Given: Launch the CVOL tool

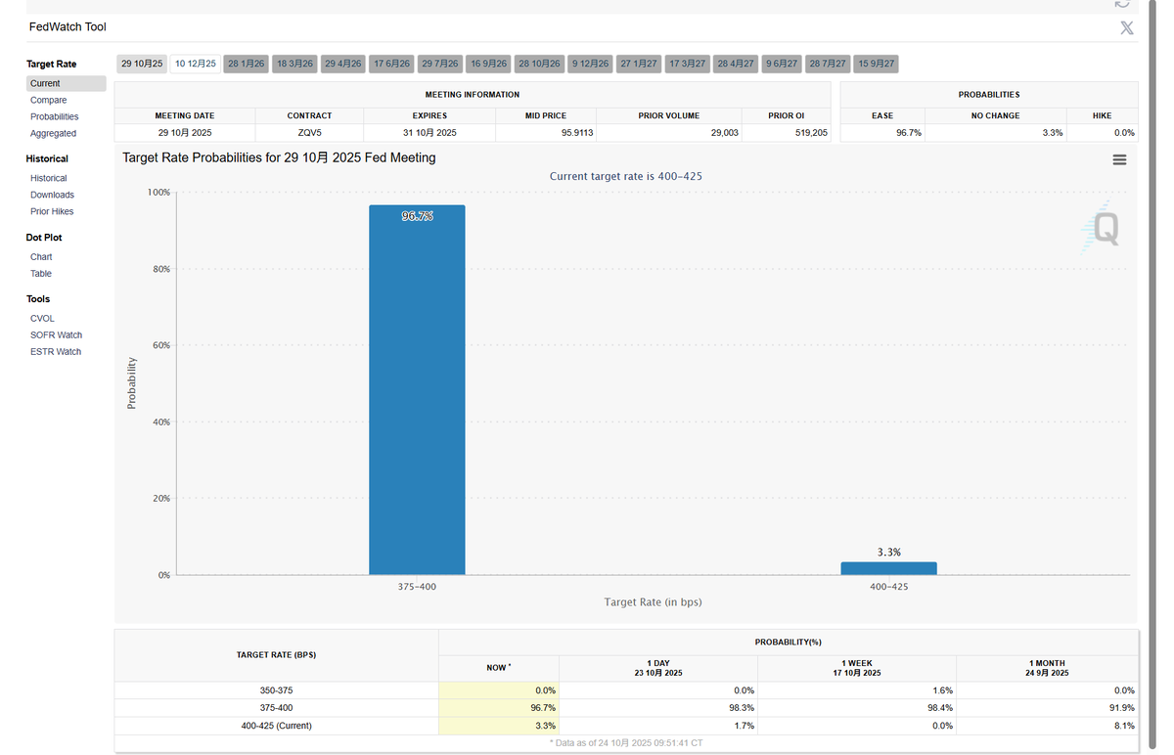Looking at the screenshot, I should click(42, 319).
